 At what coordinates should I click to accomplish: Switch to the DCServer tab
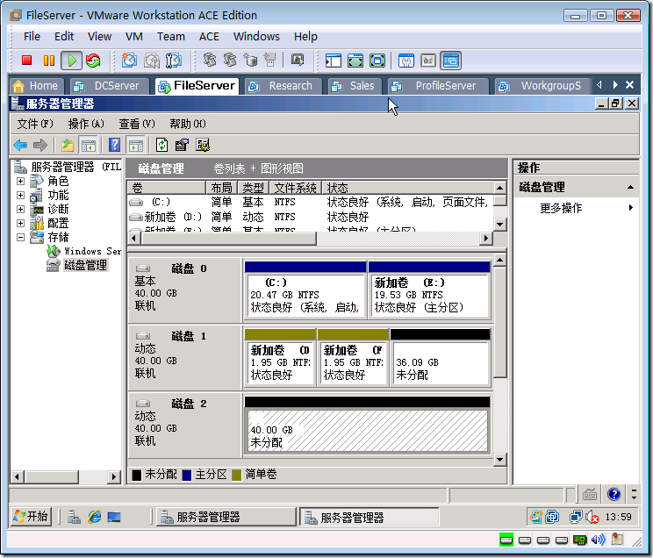pyautogui.click(x=110, y=86)
